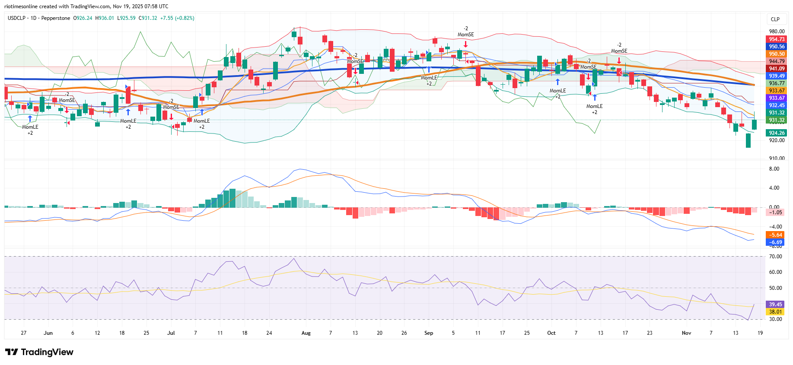Click the low value L925.59
Image resolution: width=793 pixels, height=365 pixels.
click(x=126, y=18)
